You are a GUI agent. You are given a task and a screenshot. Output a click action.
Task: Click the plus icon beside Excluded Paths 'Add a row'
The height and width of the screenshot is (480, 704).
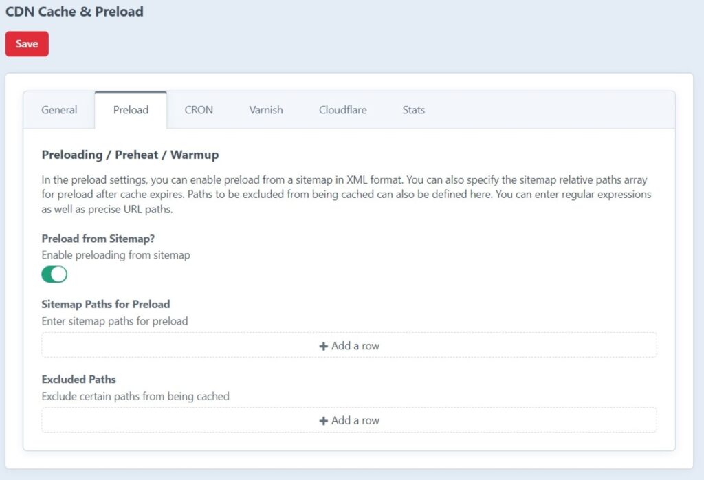pos(323,420)
